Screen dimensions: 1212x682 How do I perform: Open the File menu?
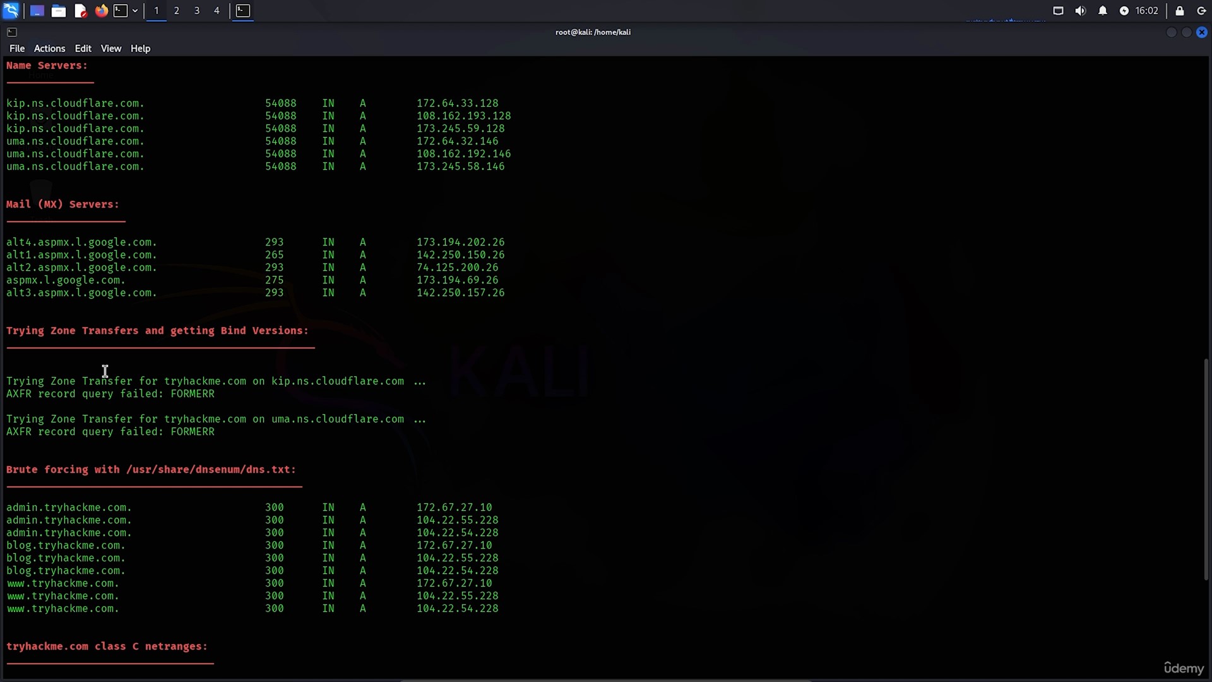17,49
